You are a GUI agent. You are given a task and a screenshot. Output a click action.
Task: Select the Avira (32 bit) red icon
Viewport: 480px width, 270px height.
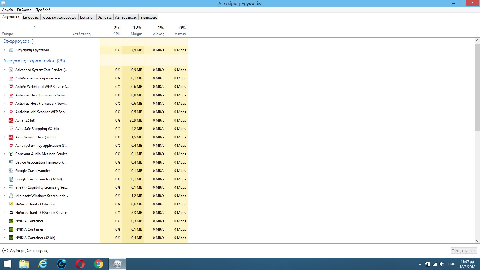coord(11,120)
